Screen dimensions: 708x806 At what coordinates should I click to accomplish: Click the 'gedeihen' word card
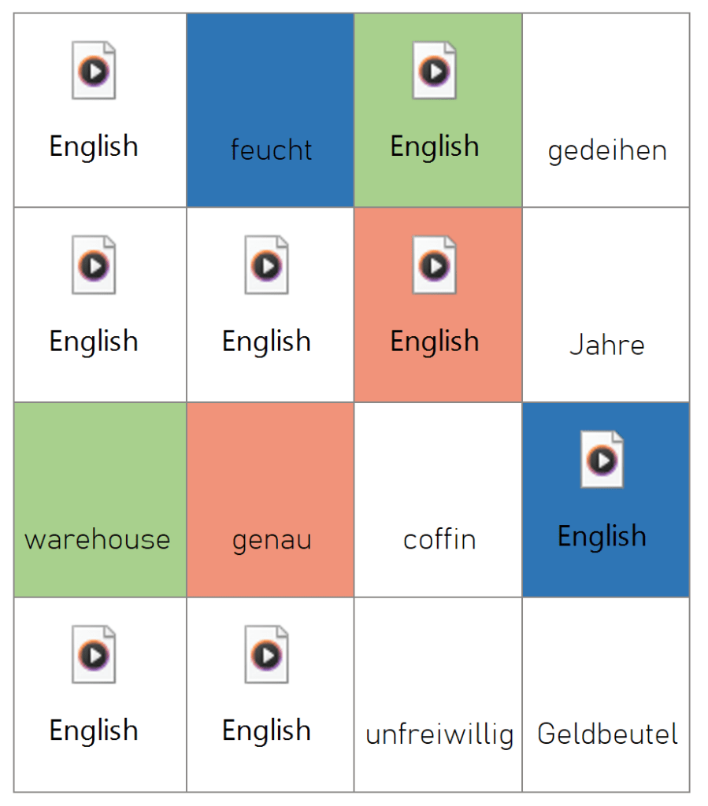(606, 110)
